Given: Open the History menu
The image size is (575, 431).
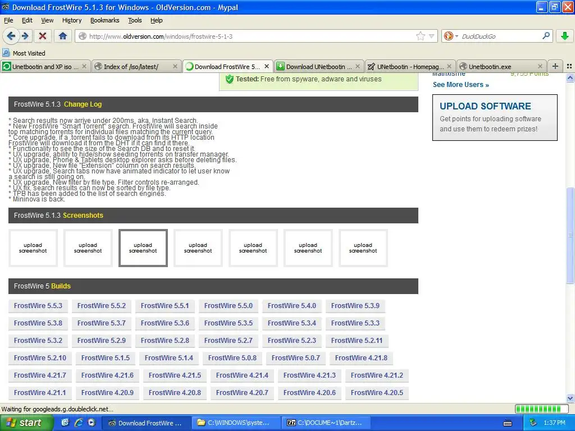Looking at the screenshot, I should (x=72, y=20).
